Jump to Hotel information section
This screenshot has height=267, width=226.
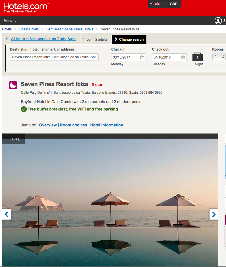(x=107, y=125)
